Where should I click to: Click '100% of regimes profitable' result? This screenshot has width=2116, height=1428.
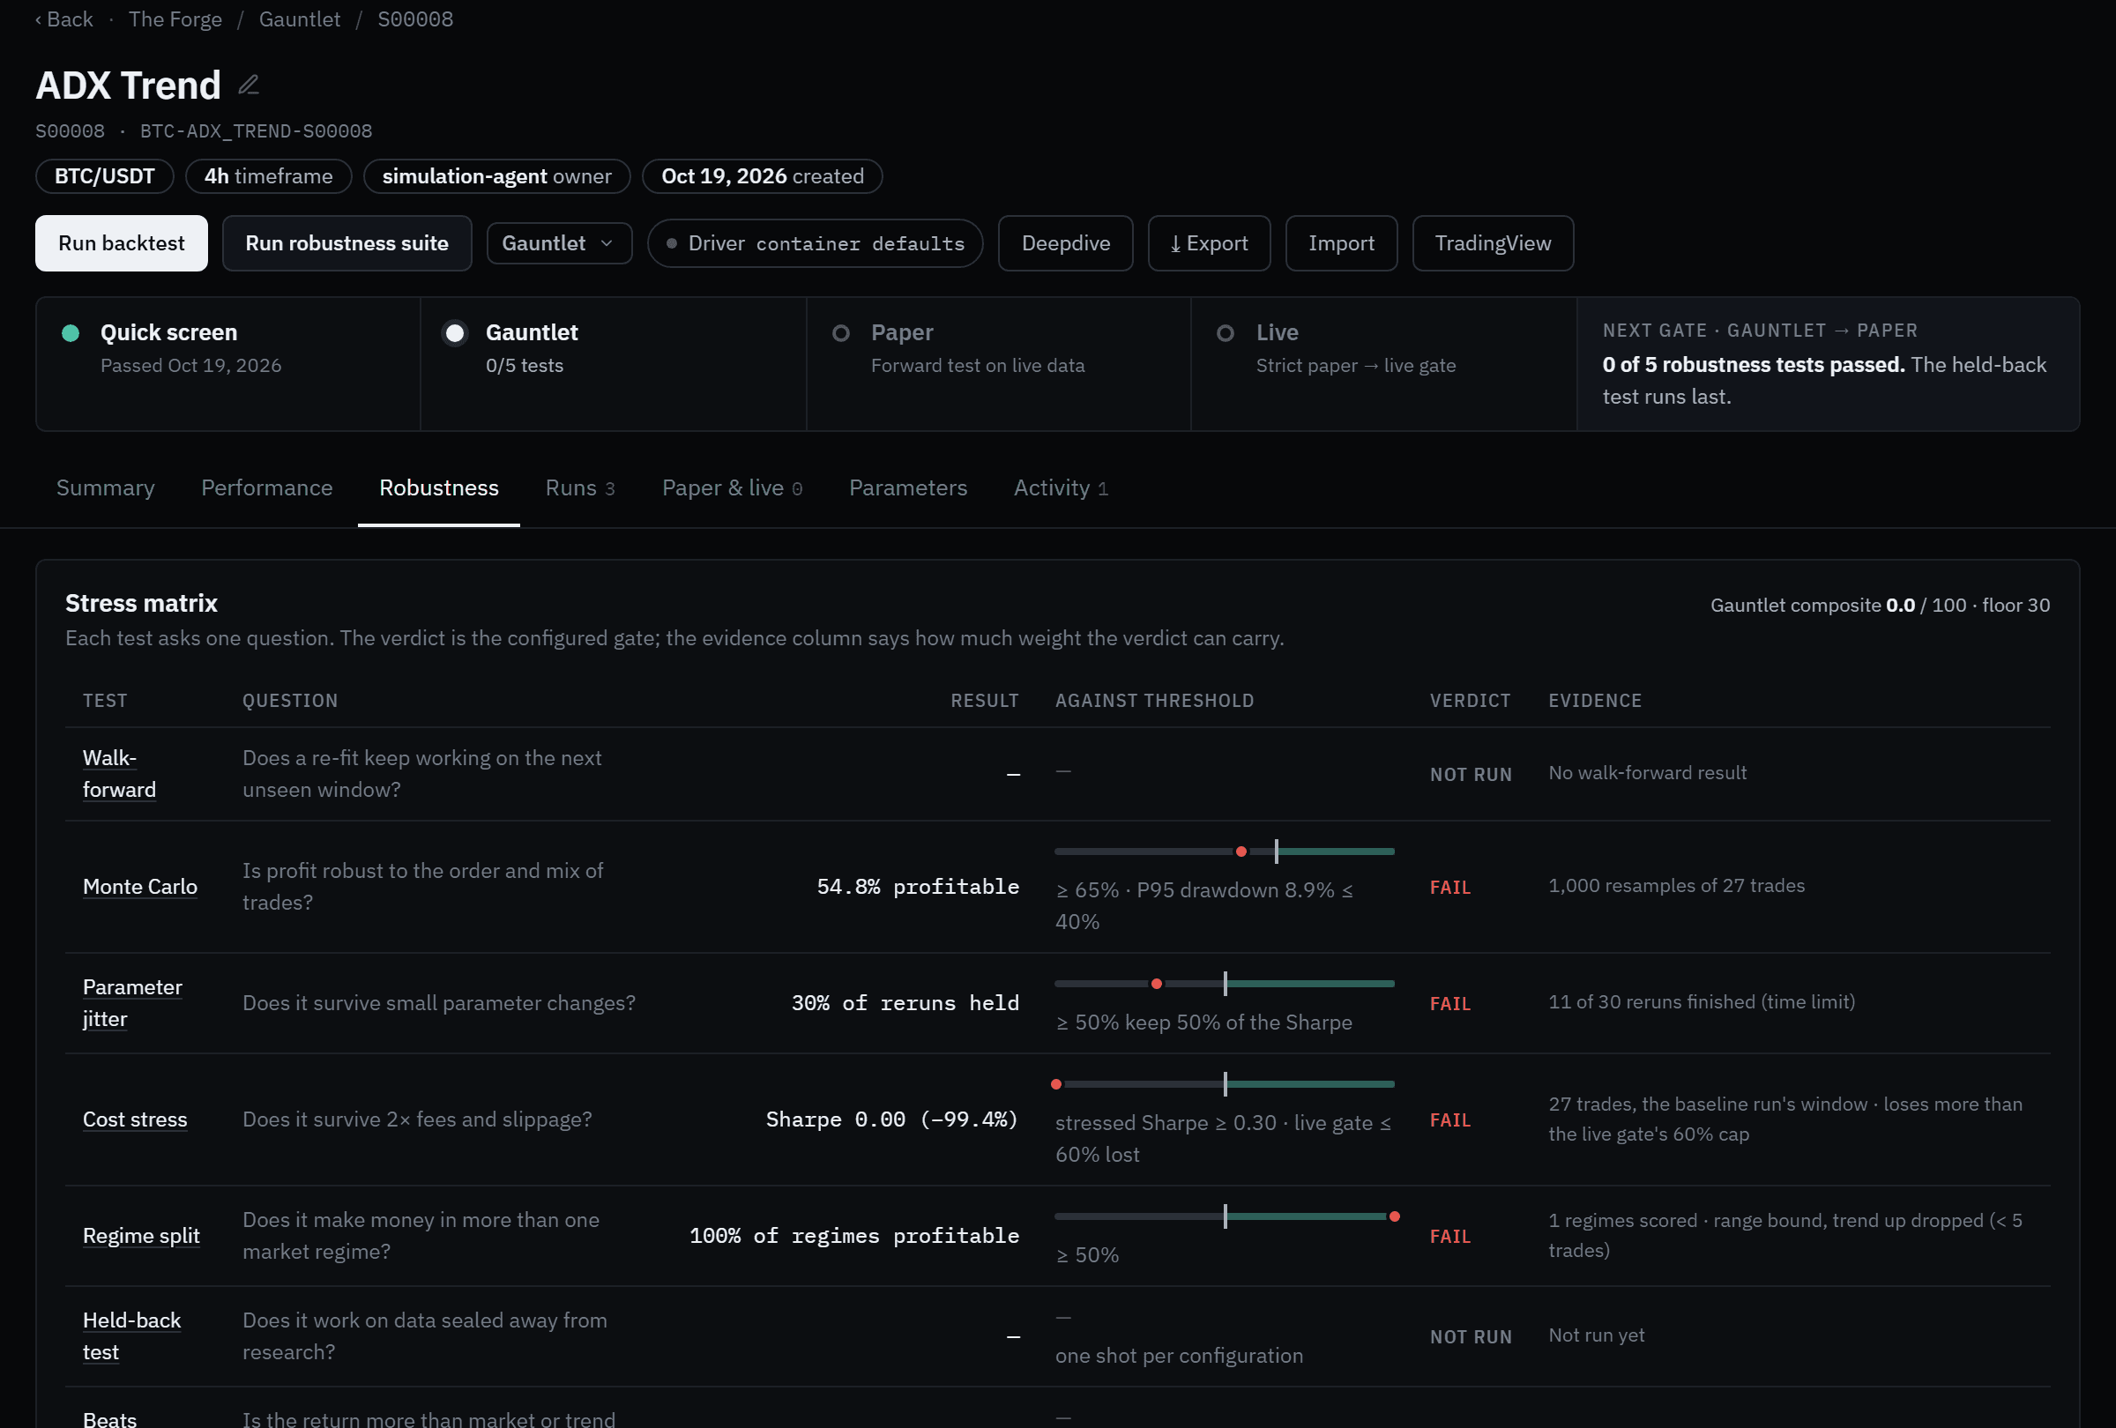tap(854, 1236)
